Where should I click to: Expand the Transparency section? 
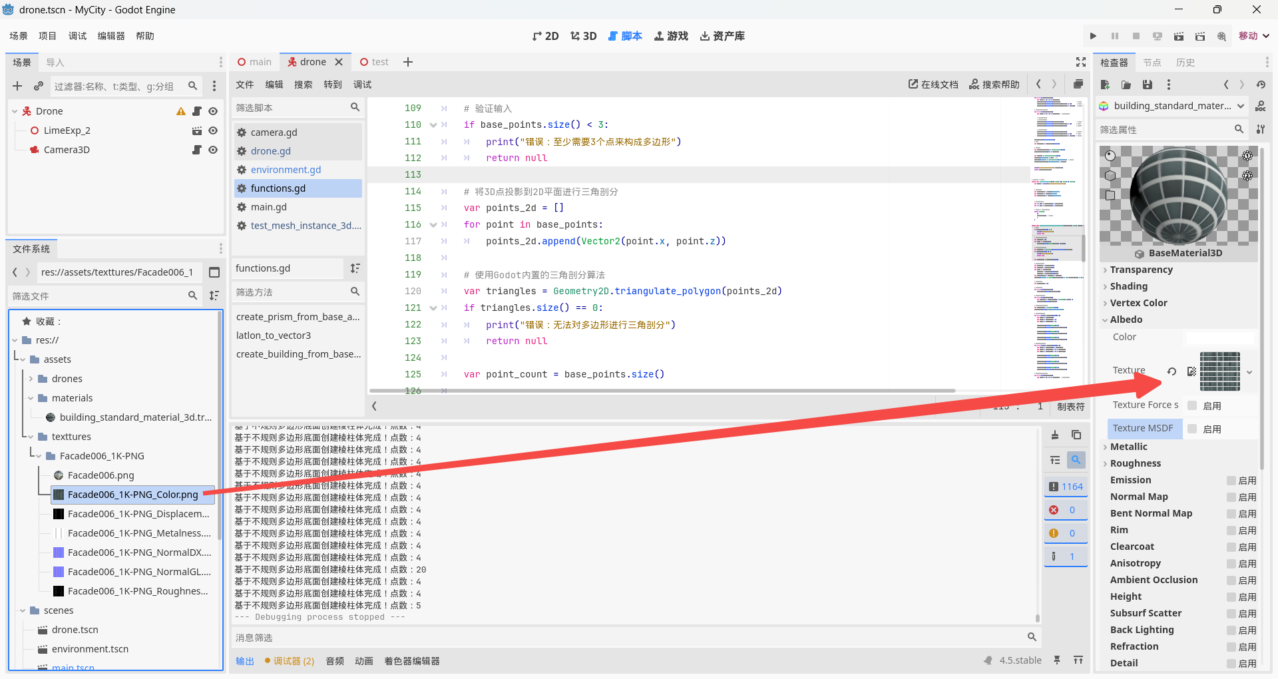[x=1141, y=270]
